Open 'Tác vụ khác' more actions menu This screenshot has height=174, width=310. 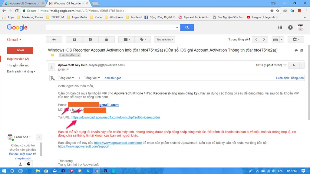click(165, 40)
